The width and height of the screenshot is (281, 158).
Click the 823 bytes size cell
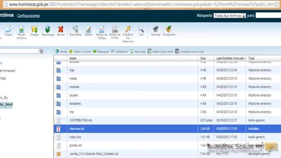206,120
